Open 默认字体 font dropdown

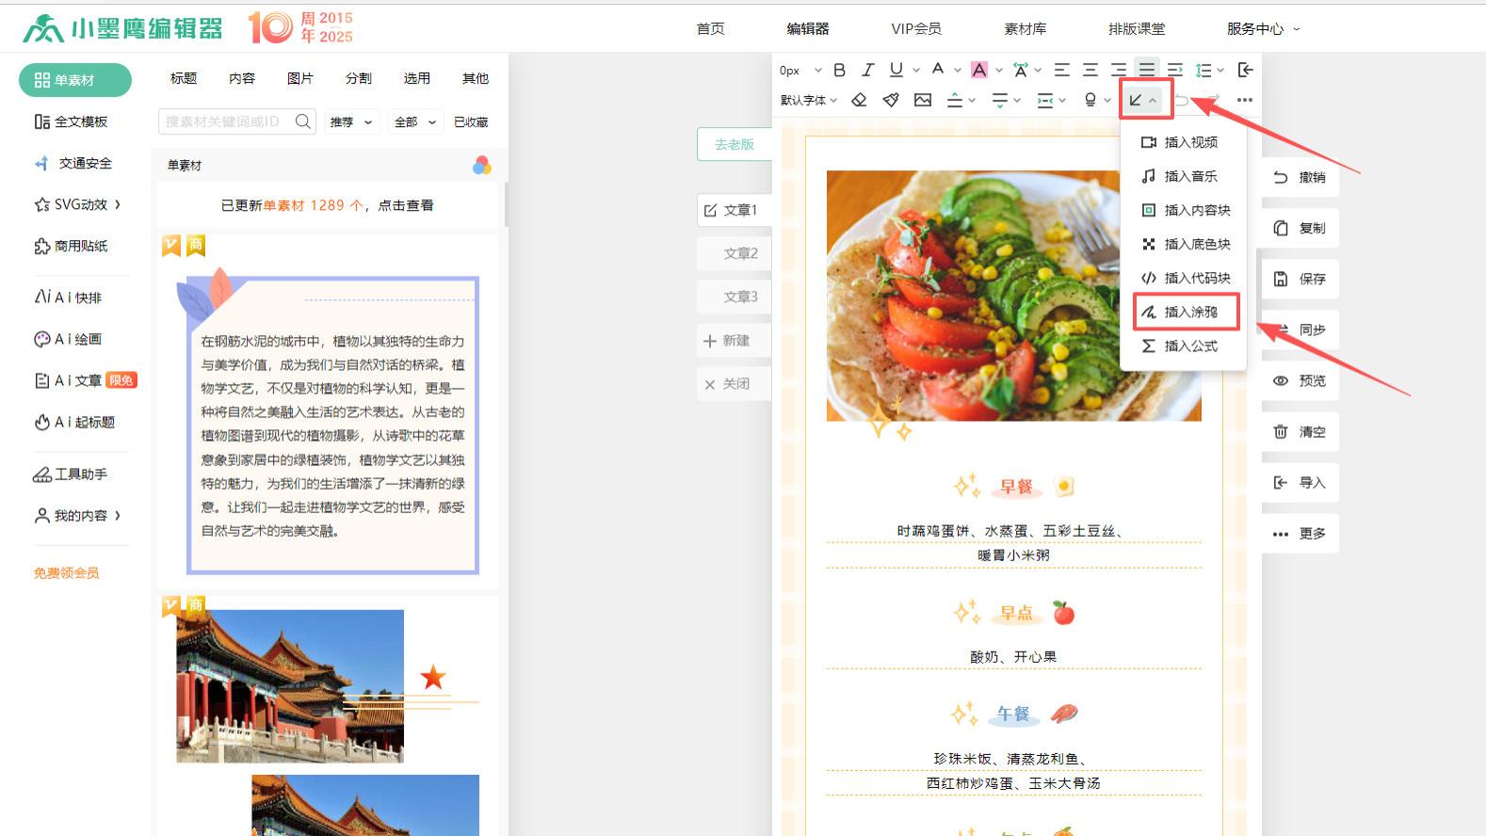point(808,100)
